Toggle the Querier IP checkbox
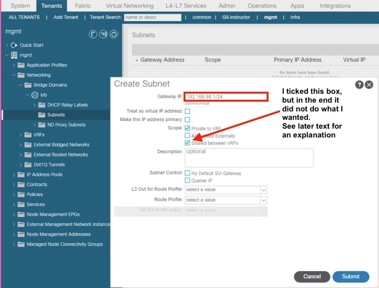Viewport: 379px width, 288px height. 187,180
